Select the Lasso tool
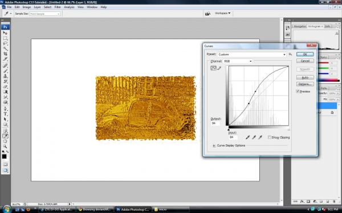Viewport: 342px width, 213px height. [x=5, y=43]
